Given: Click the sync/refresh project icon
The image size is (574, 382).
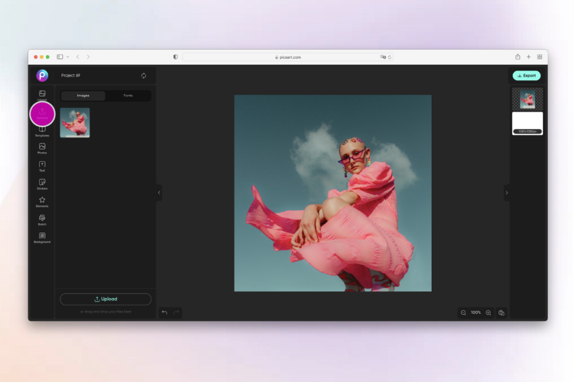Looking at the screenshot, I should pos(143,76).
